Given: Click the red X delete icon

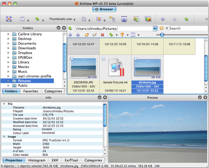Looking at the screenshot, I should click(x=102, y=35).
